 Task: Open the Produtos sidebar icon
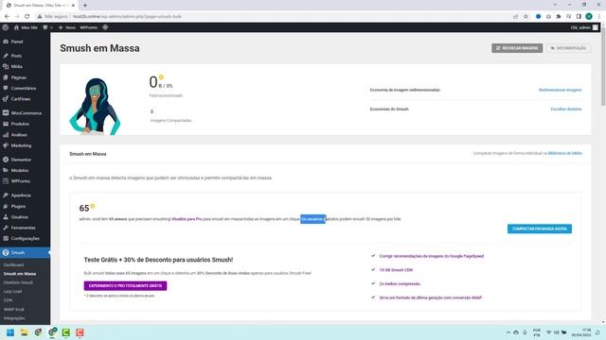click(6, 124)
